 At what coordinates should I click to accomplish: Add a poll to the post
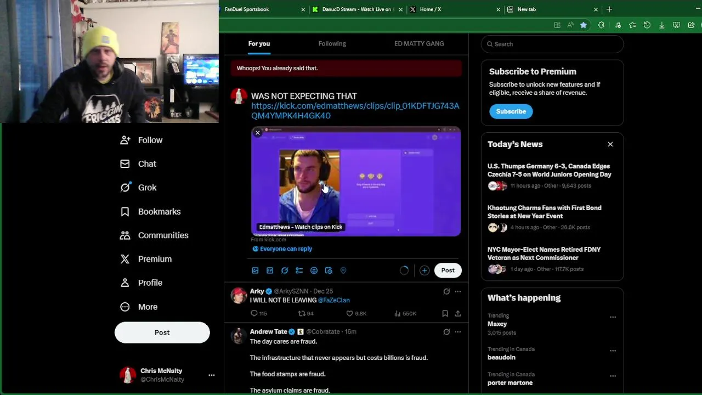[x=299, y=270]
